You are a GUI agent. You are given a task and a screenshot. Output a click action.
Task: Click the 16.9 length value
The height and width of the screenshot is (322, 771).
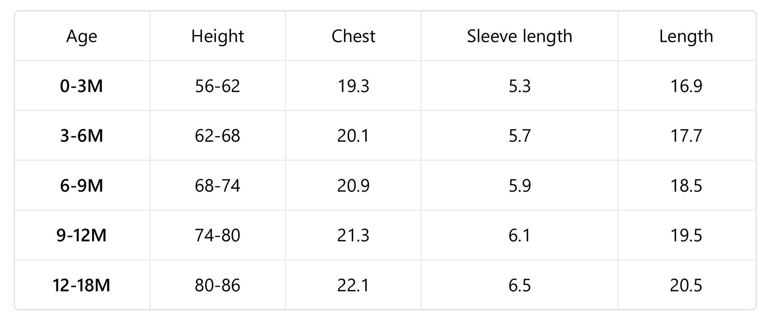point(686,86)
